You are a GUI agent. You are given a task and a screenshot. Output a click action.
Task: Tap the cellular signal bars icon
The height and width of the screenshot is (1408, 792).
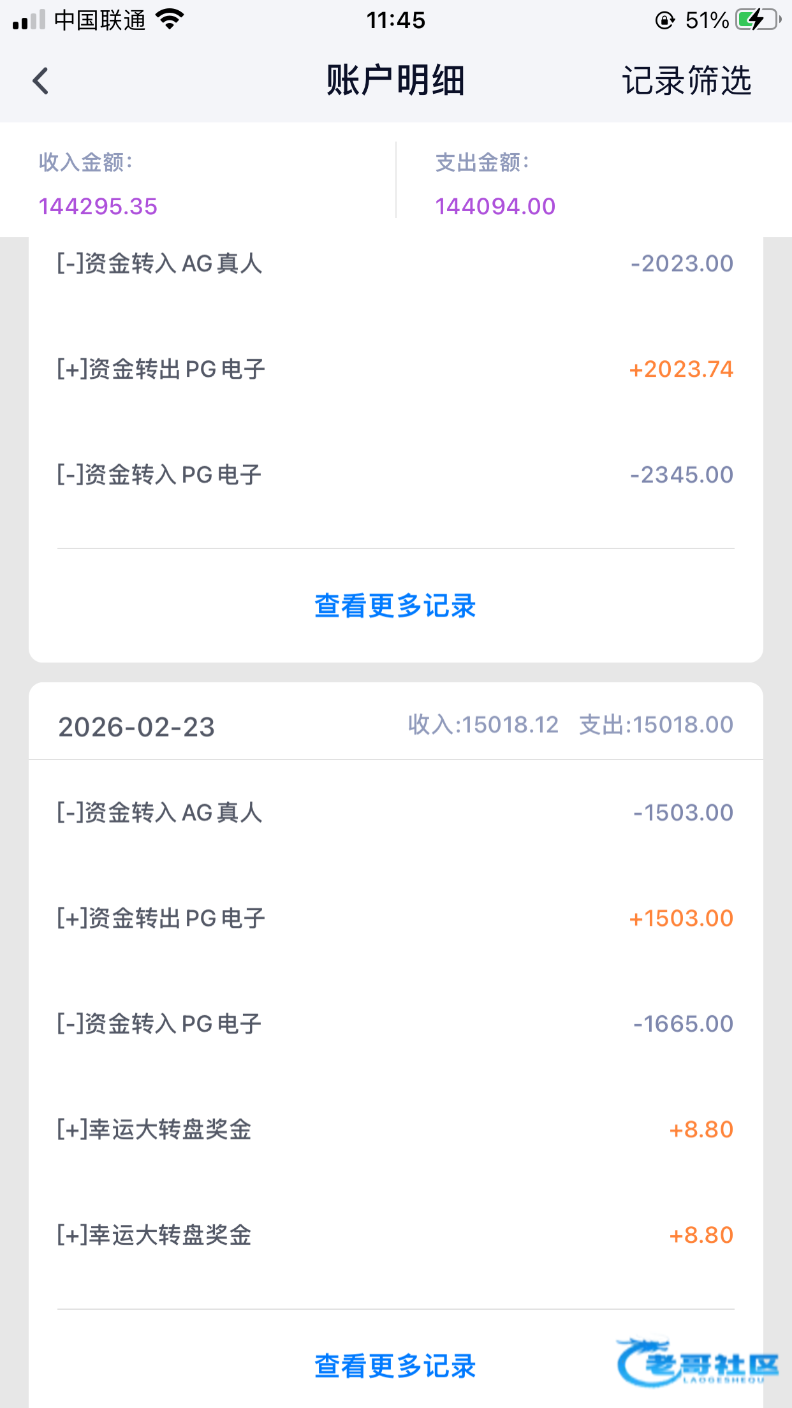[29, 20]
